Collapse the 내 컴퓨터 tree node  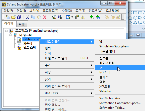tap(10, 35)
